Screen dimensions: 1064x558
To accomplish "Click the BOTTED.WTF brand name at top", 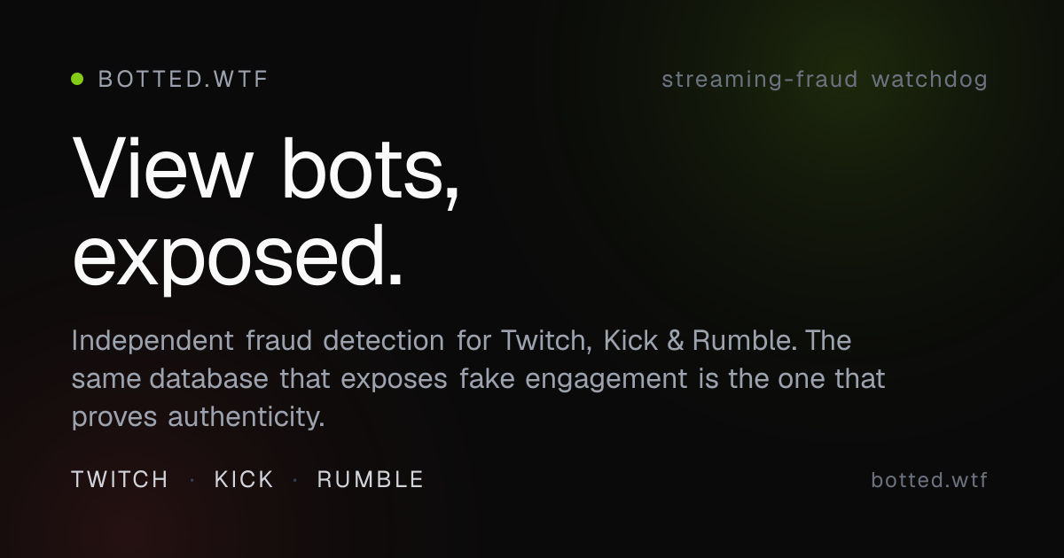I will click(184, 80).
